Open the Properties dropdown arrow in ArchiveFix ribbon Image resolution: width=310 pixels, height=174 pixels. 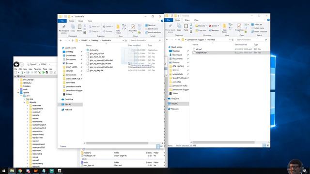pos(133,33)
